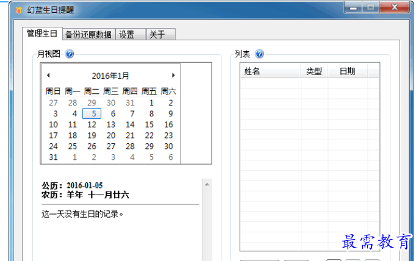Viewport: 416px width, 261px height.
Task: Select January 4 in the calendar's second row
Action: click(x=74, y=113)
